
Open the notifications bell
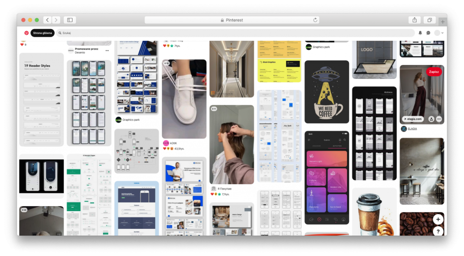[x=420, y=33]
